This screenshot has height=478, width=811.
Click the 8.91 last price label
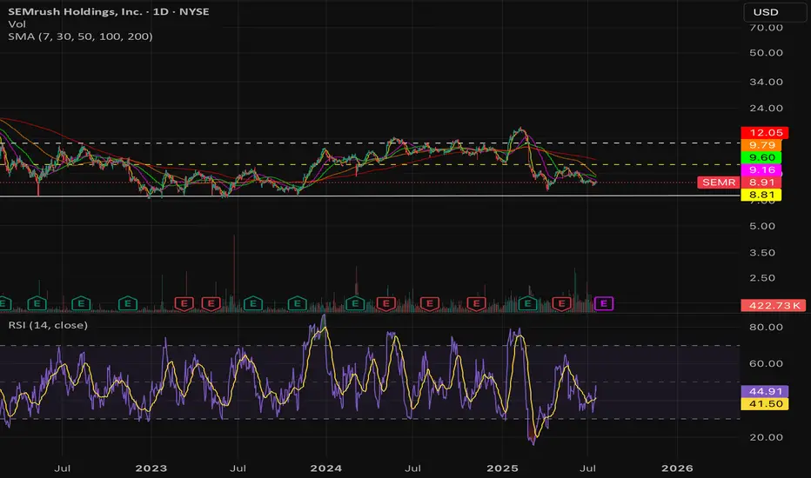pyautogui.click(x=761, y=183)
